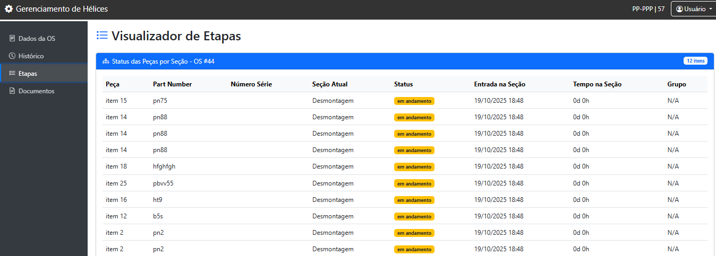Click the em andamento badge in item 25 row
The image size is (716, 256).
click(x=414, y=183)
